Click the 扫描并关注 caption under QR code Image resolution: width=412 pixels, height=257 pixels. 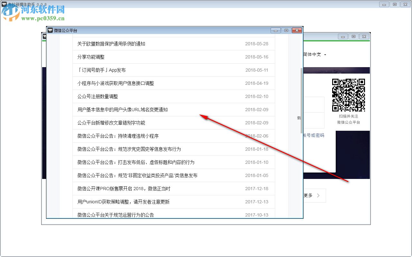[349, 116]
